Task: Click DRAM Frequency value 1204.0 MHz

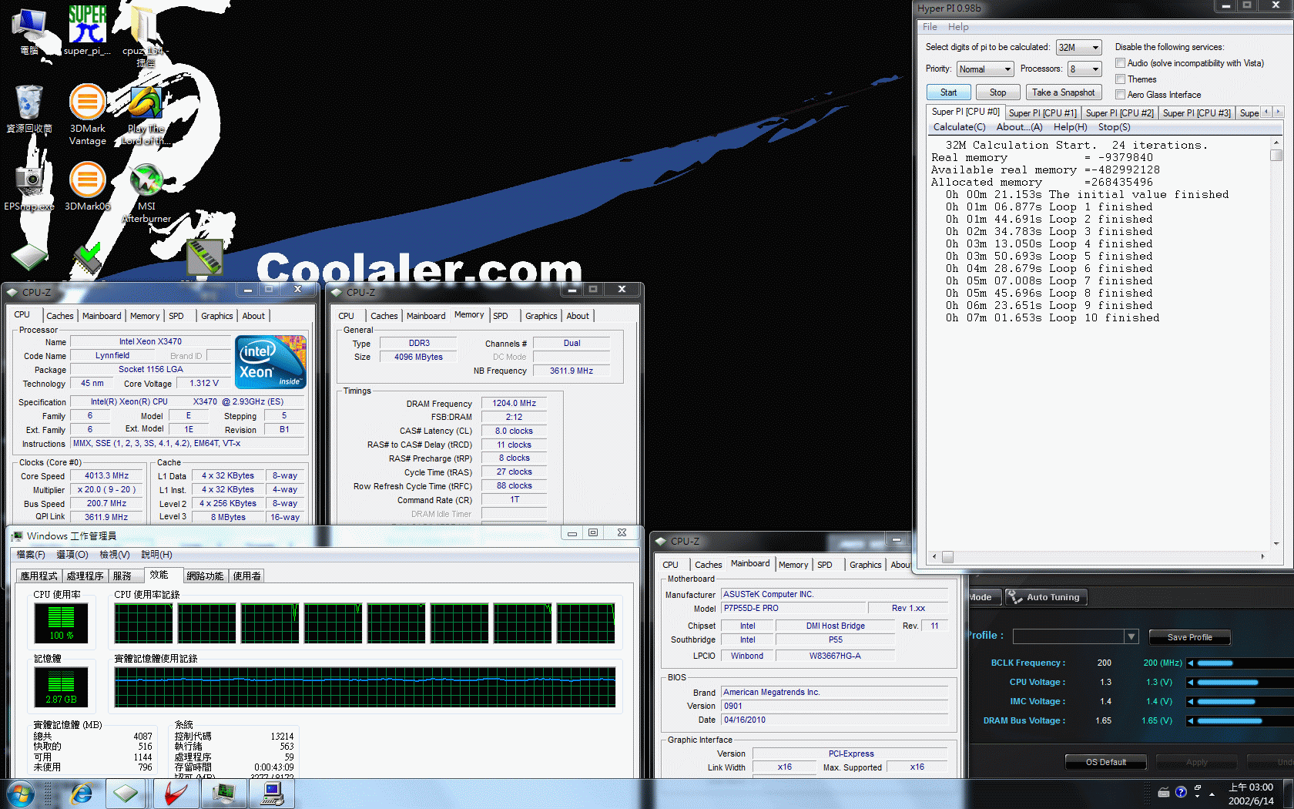Action: pos(514,403)
